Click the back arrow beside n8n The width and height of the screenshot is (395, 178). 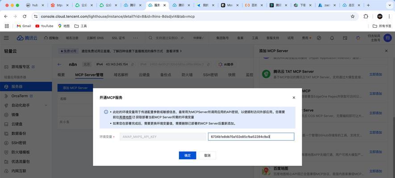[59, 64]
